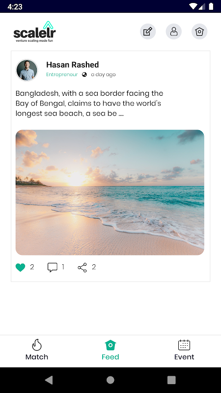
Task: Tap the share count number
Action: 94,267
